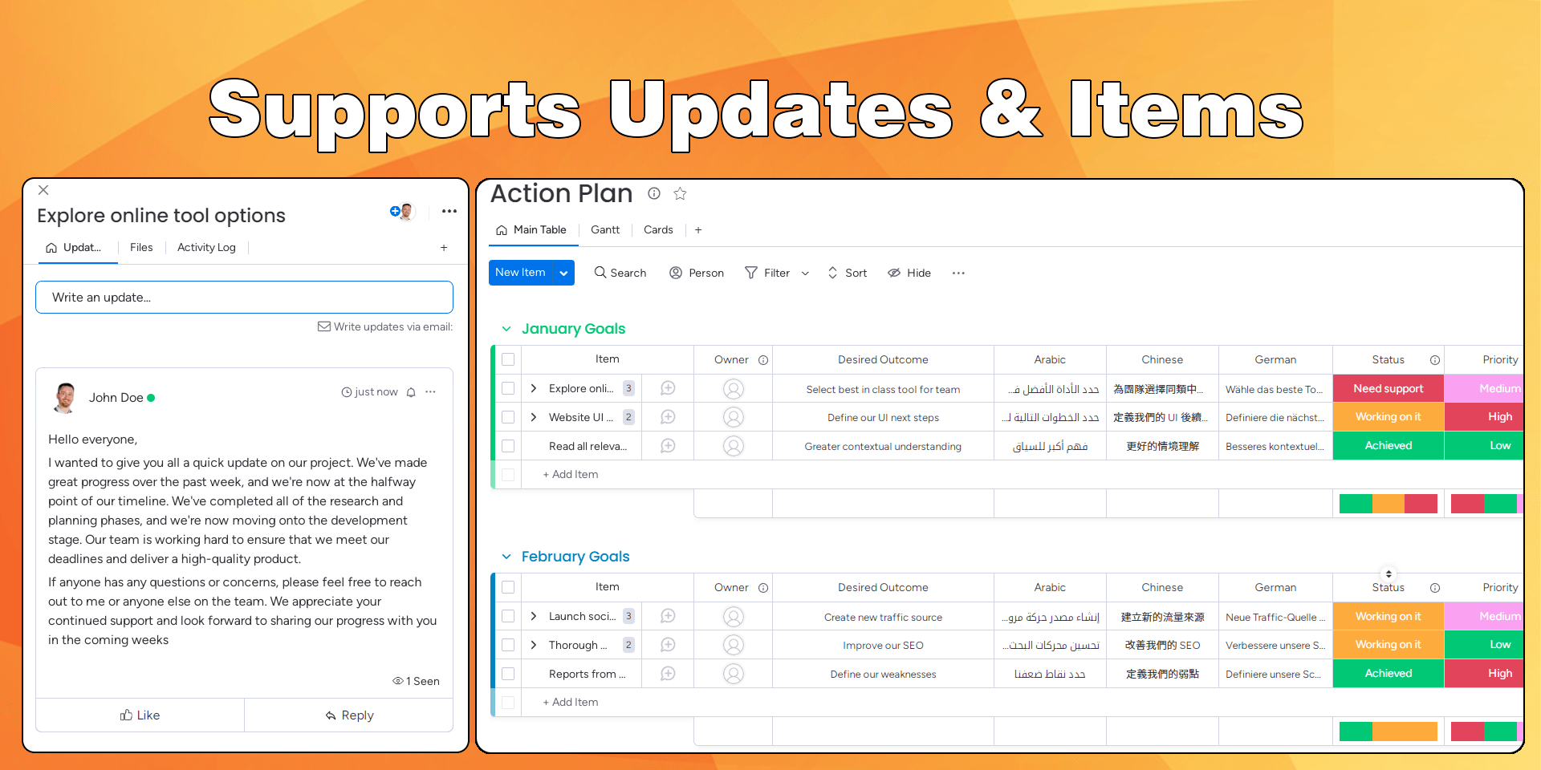Switch to Cards view

point(658,230)
